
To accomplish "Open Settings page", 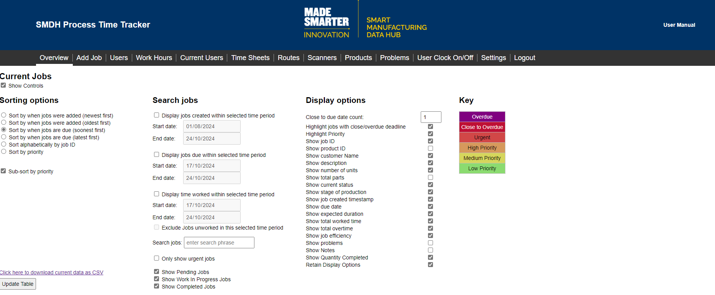I will 494,58.
